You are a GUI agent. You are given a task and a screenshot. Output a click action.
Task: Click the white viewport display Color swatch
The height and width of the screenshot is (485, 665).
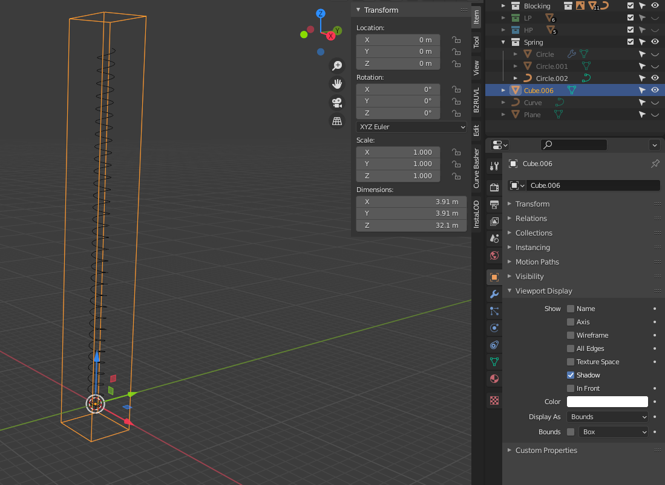tap(607, 401)
